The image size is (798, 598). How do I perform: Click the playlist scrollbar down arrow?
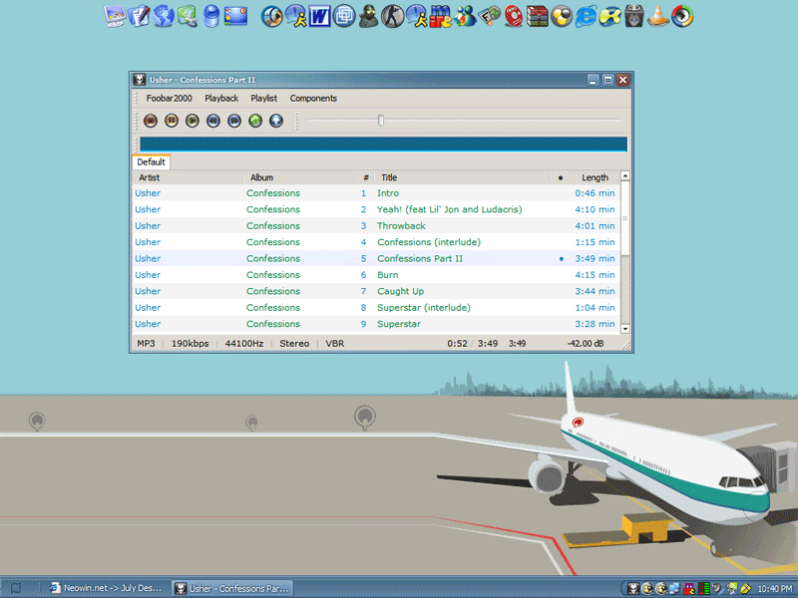[625, 329]
